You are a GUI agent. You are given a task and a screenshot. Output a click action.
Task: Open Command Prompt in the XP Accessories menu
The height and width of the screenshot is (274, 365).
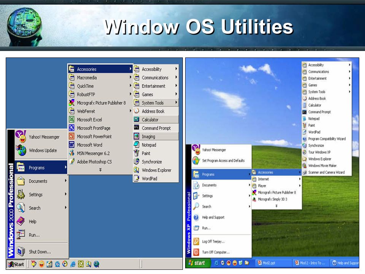click(x=327, y=112)
